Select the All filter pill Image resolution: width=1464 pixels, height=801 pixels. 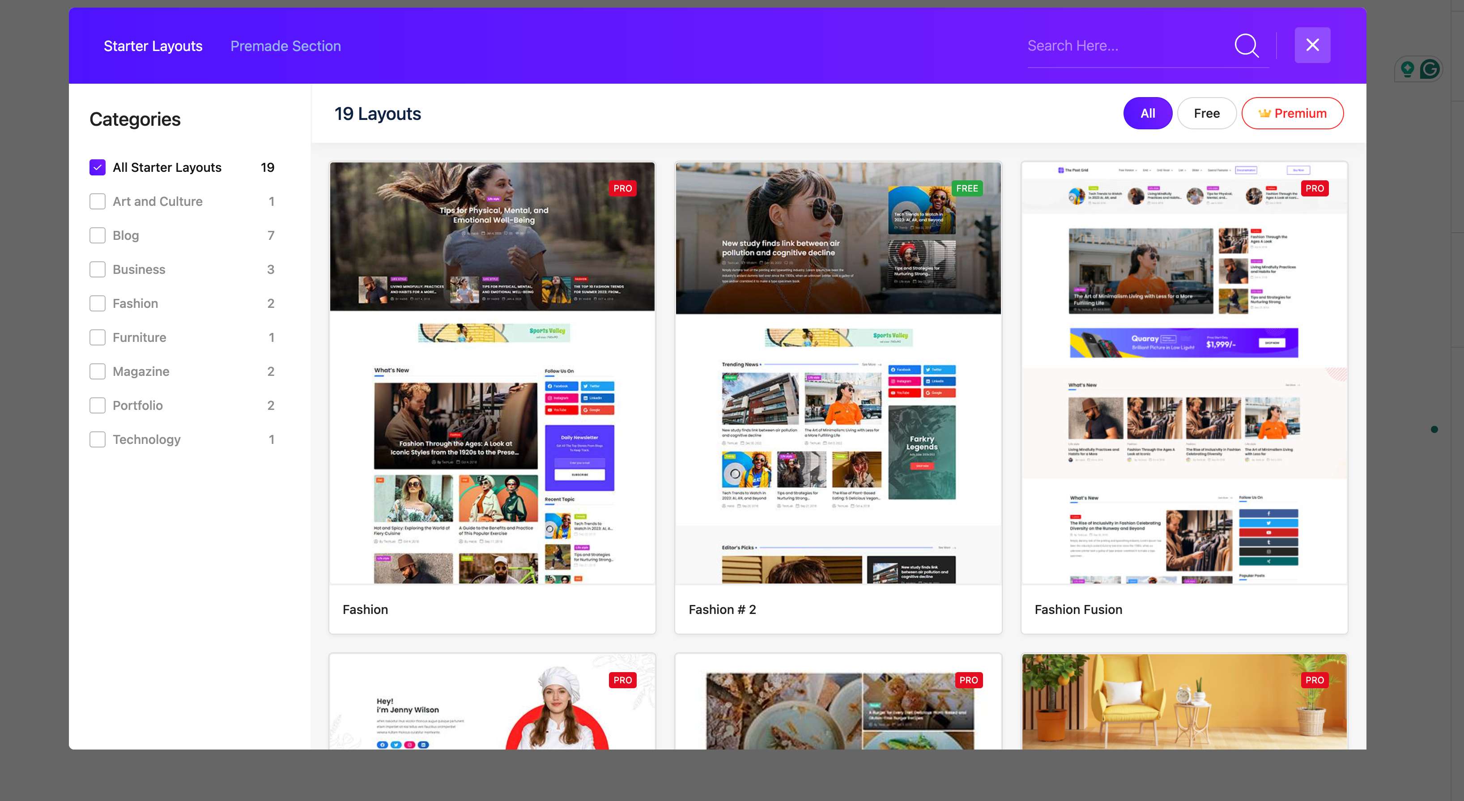1148,113
